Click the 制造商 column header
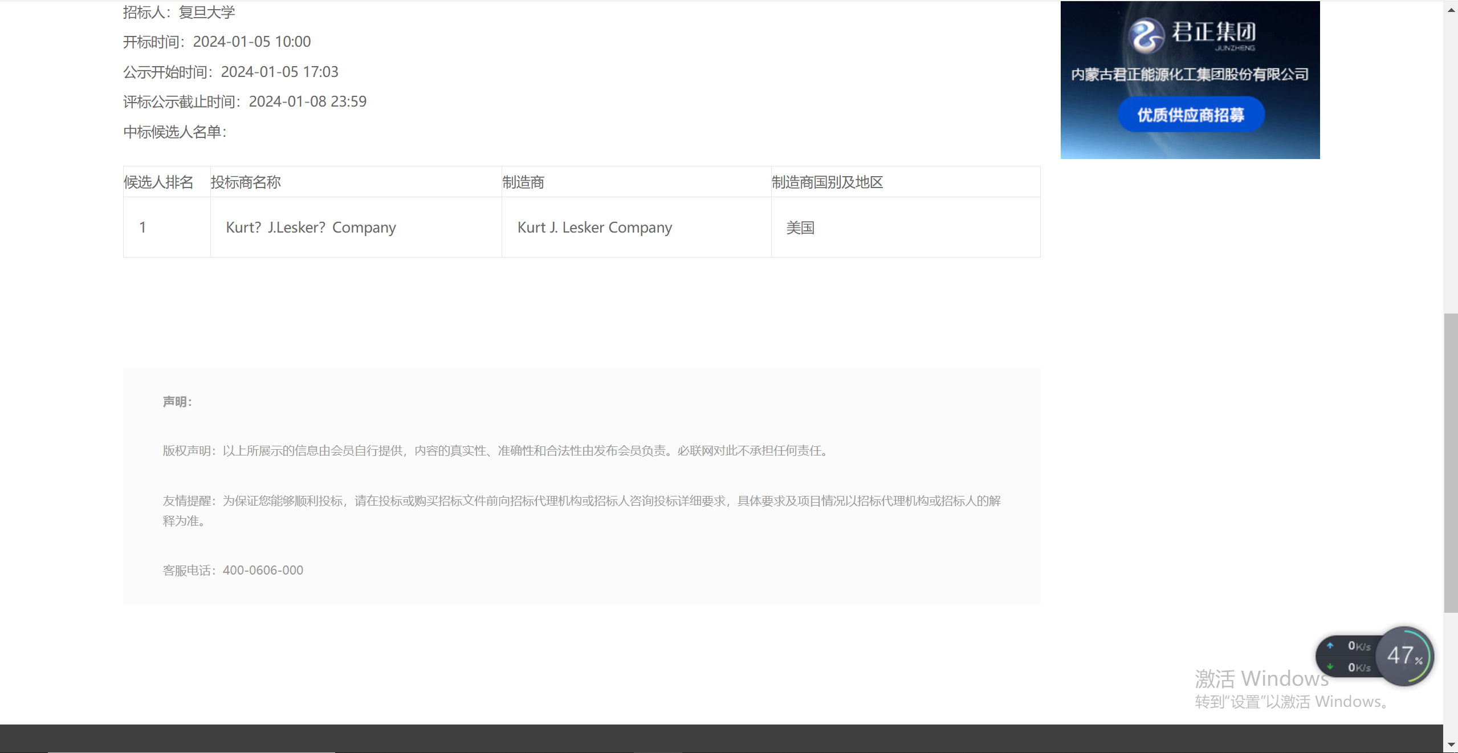 (523, 182)
